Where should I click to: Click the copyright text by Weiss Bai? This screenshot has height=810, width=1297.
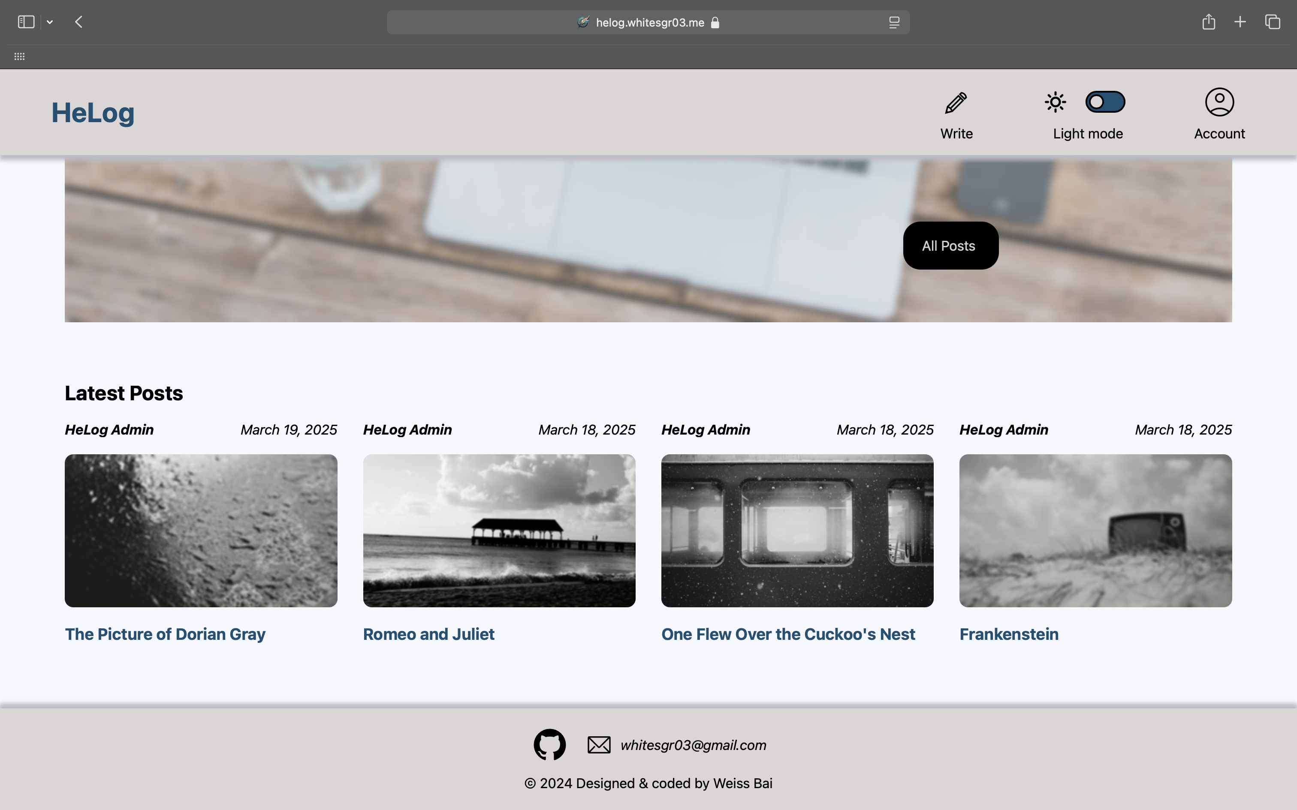coord(648,783)
